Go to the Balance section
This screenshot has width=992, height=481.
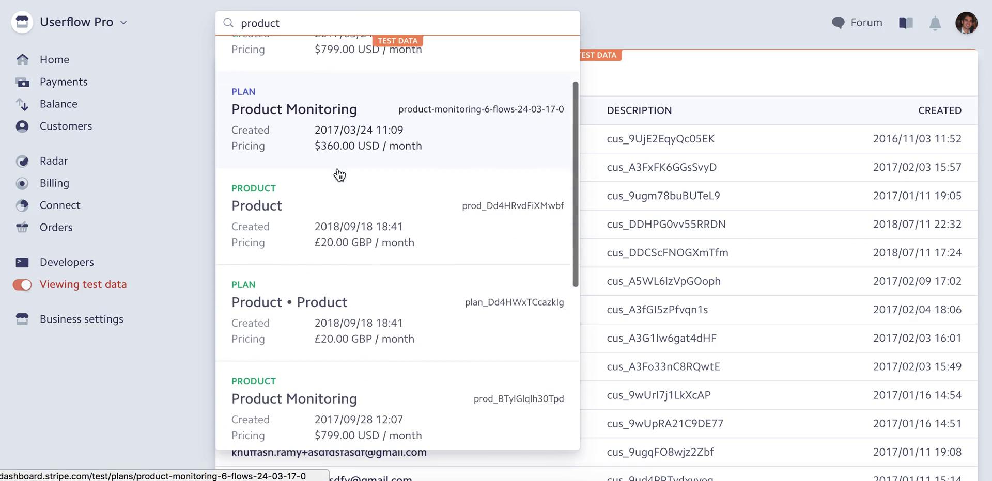pyautogui.click(x=58, y=104)
